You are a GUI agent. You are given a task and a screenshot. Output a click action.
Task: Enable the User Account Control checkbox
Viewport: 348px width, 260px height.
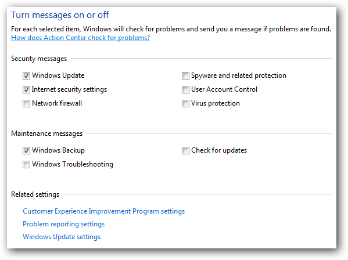(185, 90)
